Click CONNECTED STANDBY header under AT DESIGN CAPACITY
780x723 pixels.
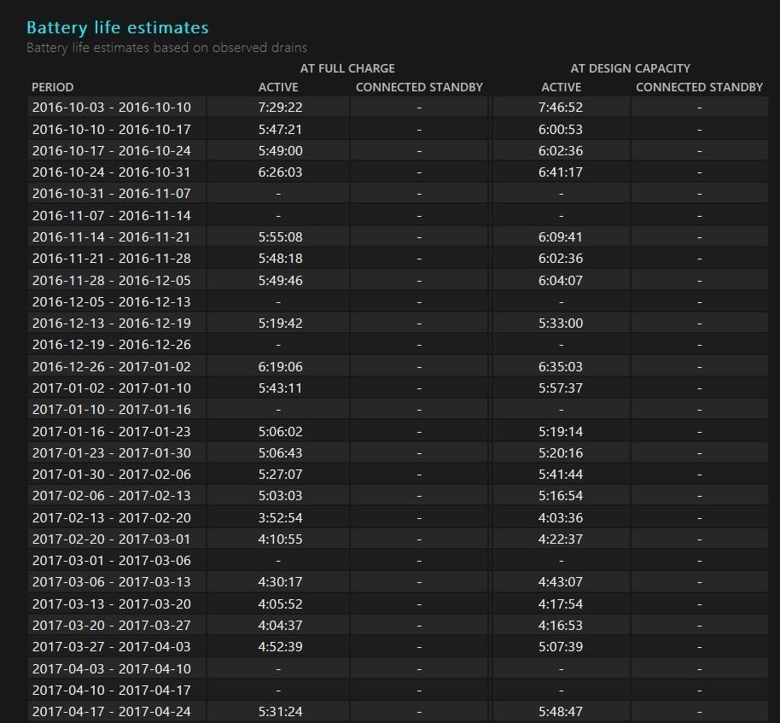[x=699, y=87]
